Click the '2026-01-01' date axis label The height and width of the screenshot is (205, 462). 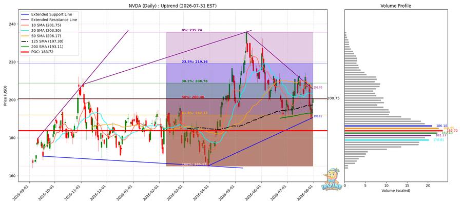tap(125, 193)
